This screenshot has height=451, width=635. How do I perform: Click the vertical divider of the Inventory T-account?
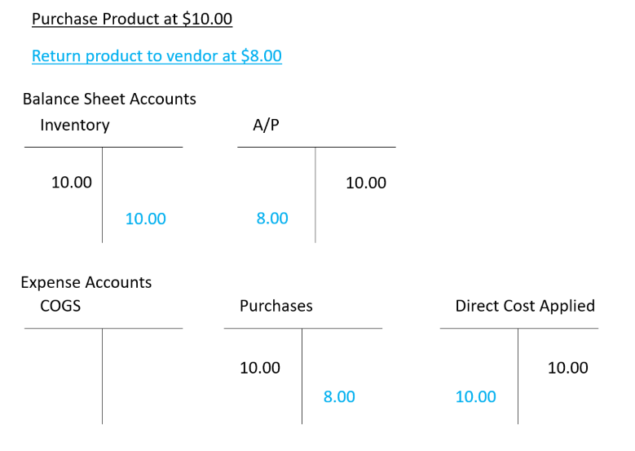102,196
